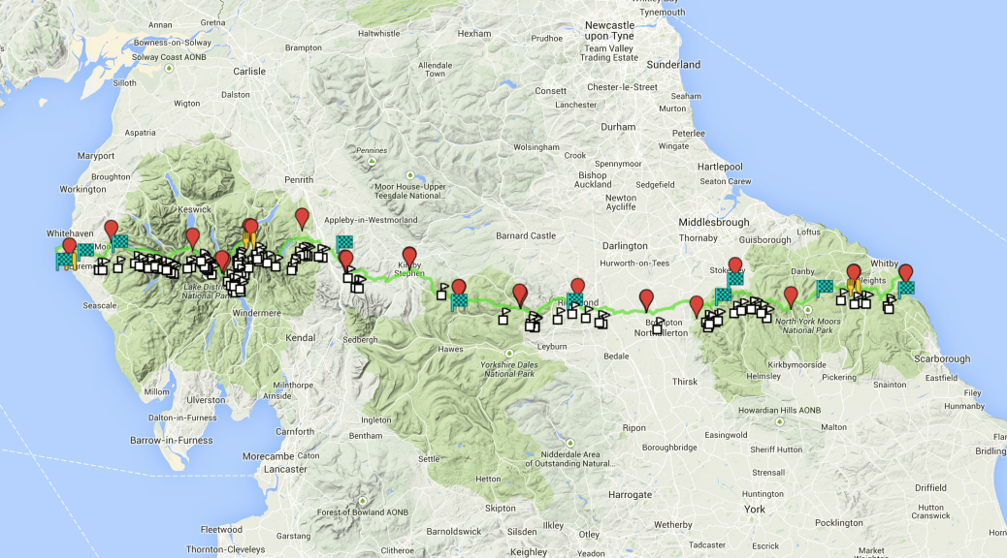The image size is (1007, 558).
Task: Click the checkered flag below Appleby-in-Westmorland
Action: coord(344,243)
